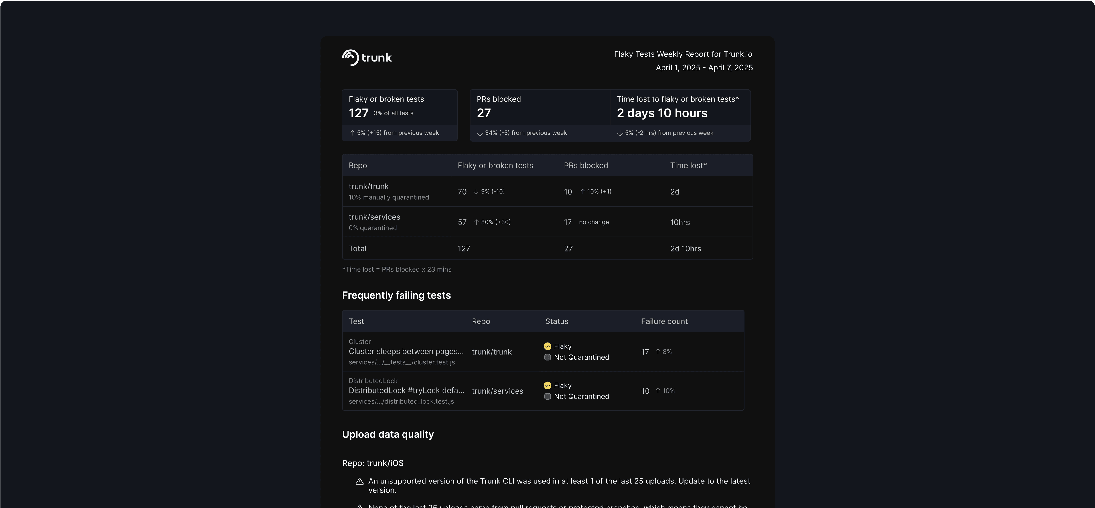Click the warning triangle next to unsupported CLI message
The height and width of the screenshot is (508, 1095).
[360, 481]
